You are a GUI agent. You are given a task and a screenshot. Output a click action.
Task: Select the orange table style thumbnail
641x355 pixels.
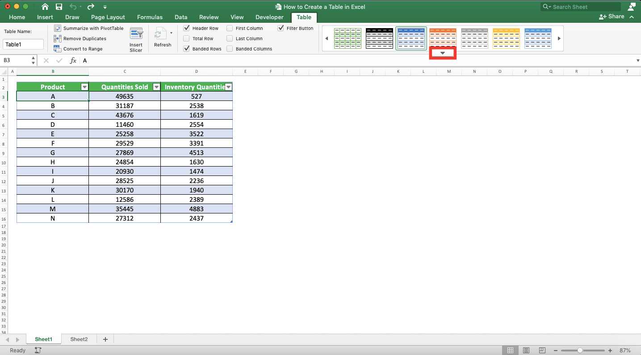coord(443,37)
